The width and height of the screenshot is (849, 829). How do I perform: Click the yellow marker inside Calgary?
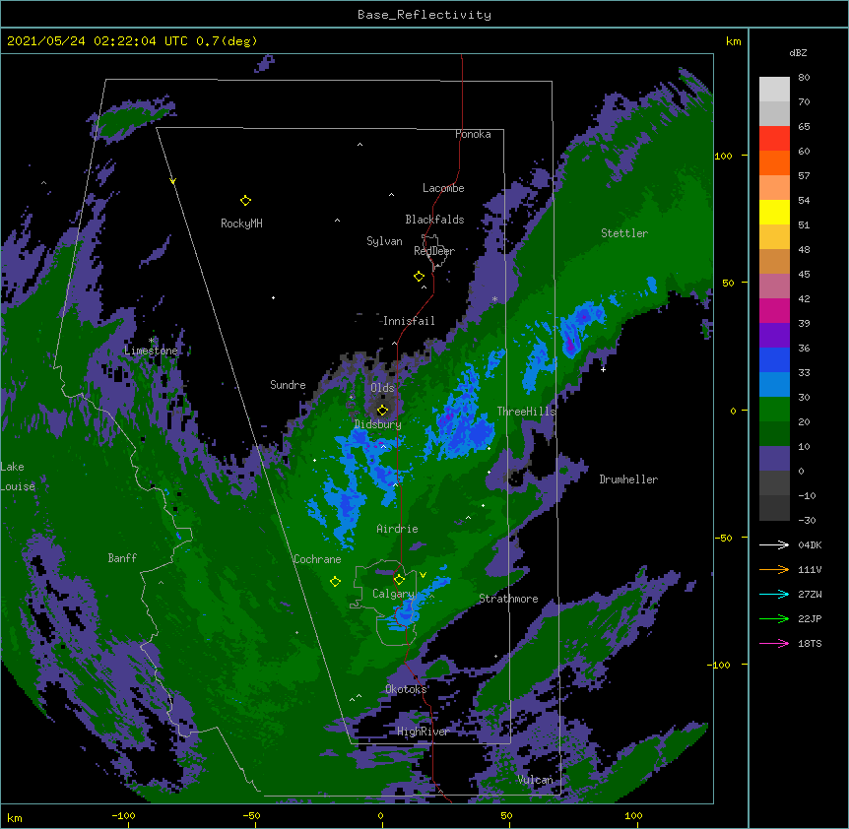pyautogui.click(x=399, y=580)
